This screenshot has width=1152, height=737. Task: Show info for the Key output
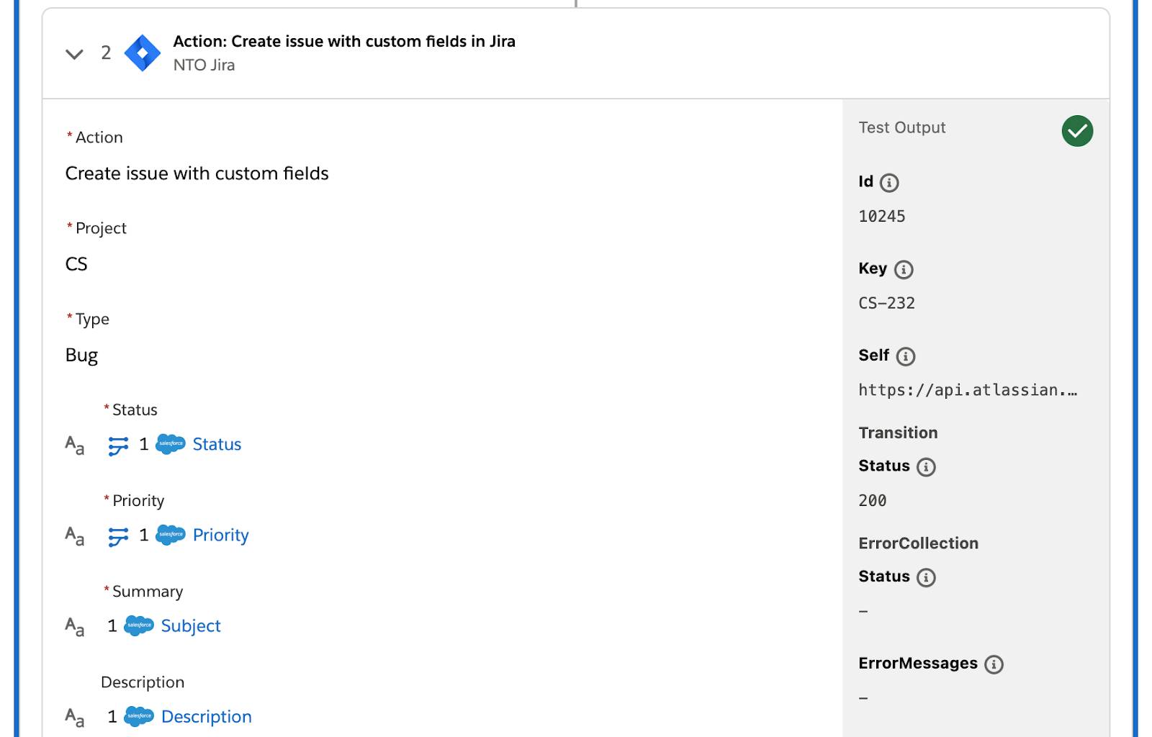click(x=904, y=270)
